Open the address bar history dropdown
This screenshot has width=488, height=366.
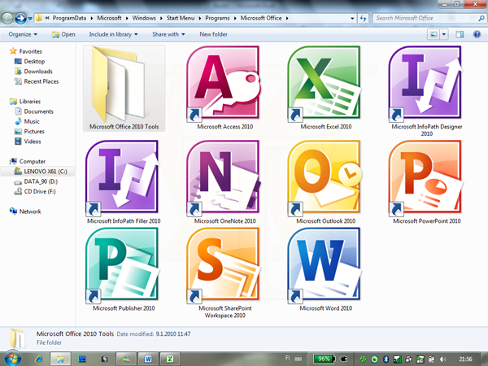tap(352, 19)
